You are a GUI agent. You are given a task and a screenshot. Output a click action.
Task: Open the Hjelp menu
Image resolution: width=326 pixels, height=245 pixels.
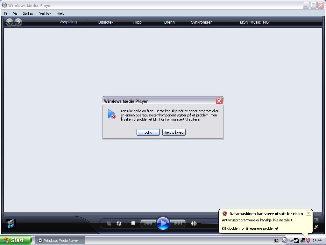tap(60, 13)
